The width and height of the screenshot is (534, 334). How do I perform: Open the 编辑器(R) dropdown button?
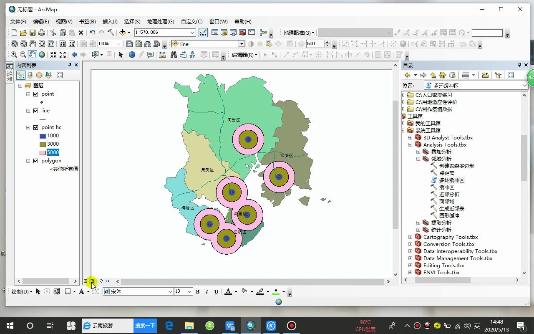pyautogui.click(x=245, y=55)
